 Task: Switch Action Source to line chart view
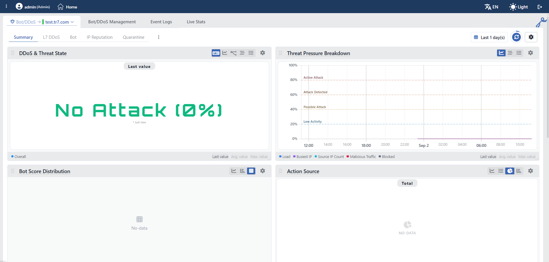click(492, 171)
